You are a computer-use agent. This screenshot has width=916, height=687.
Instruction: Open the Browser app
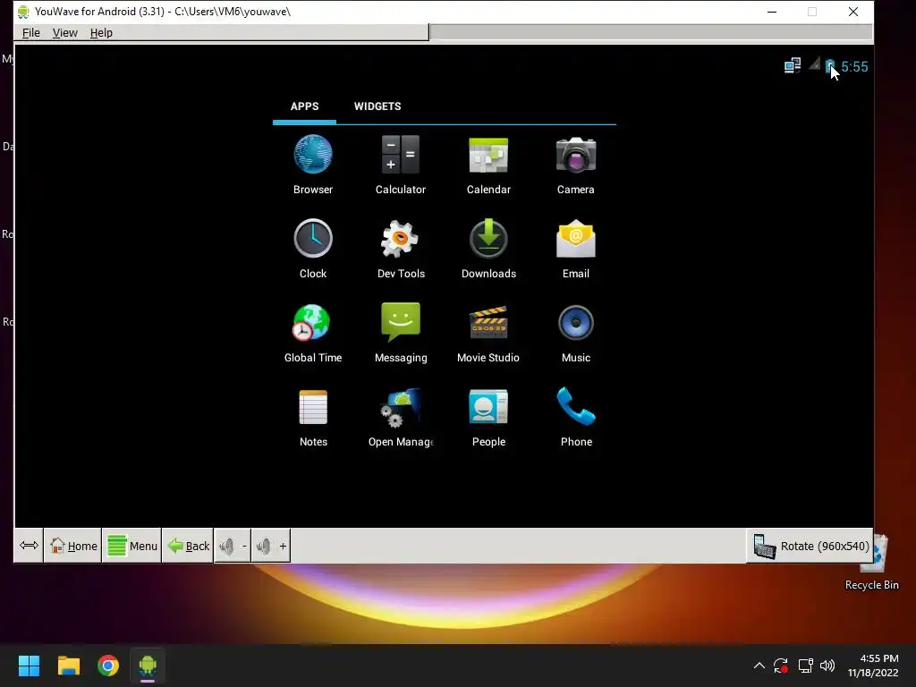point(313,165)
